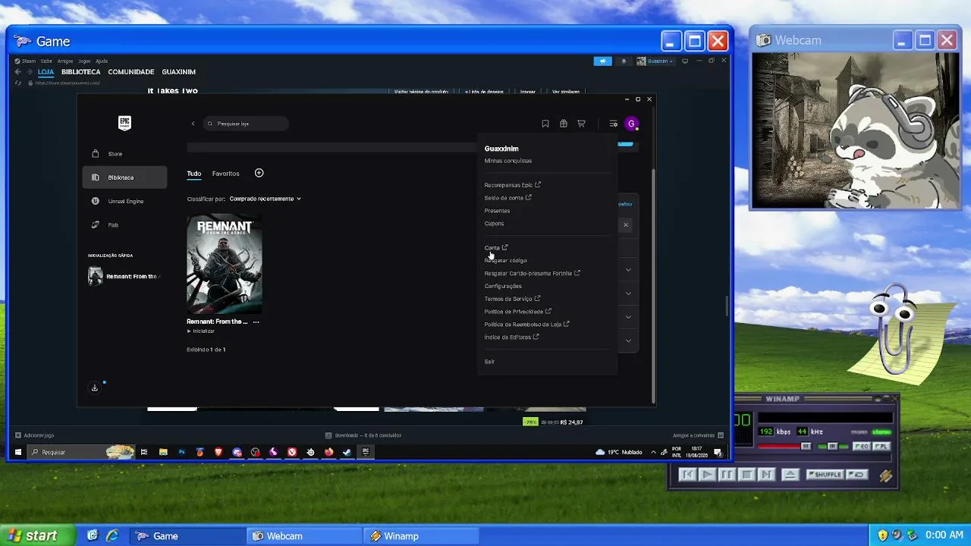Toggle Winamp shuffle mode
This screenshot has height=546, width=971.
click(827, 475)
